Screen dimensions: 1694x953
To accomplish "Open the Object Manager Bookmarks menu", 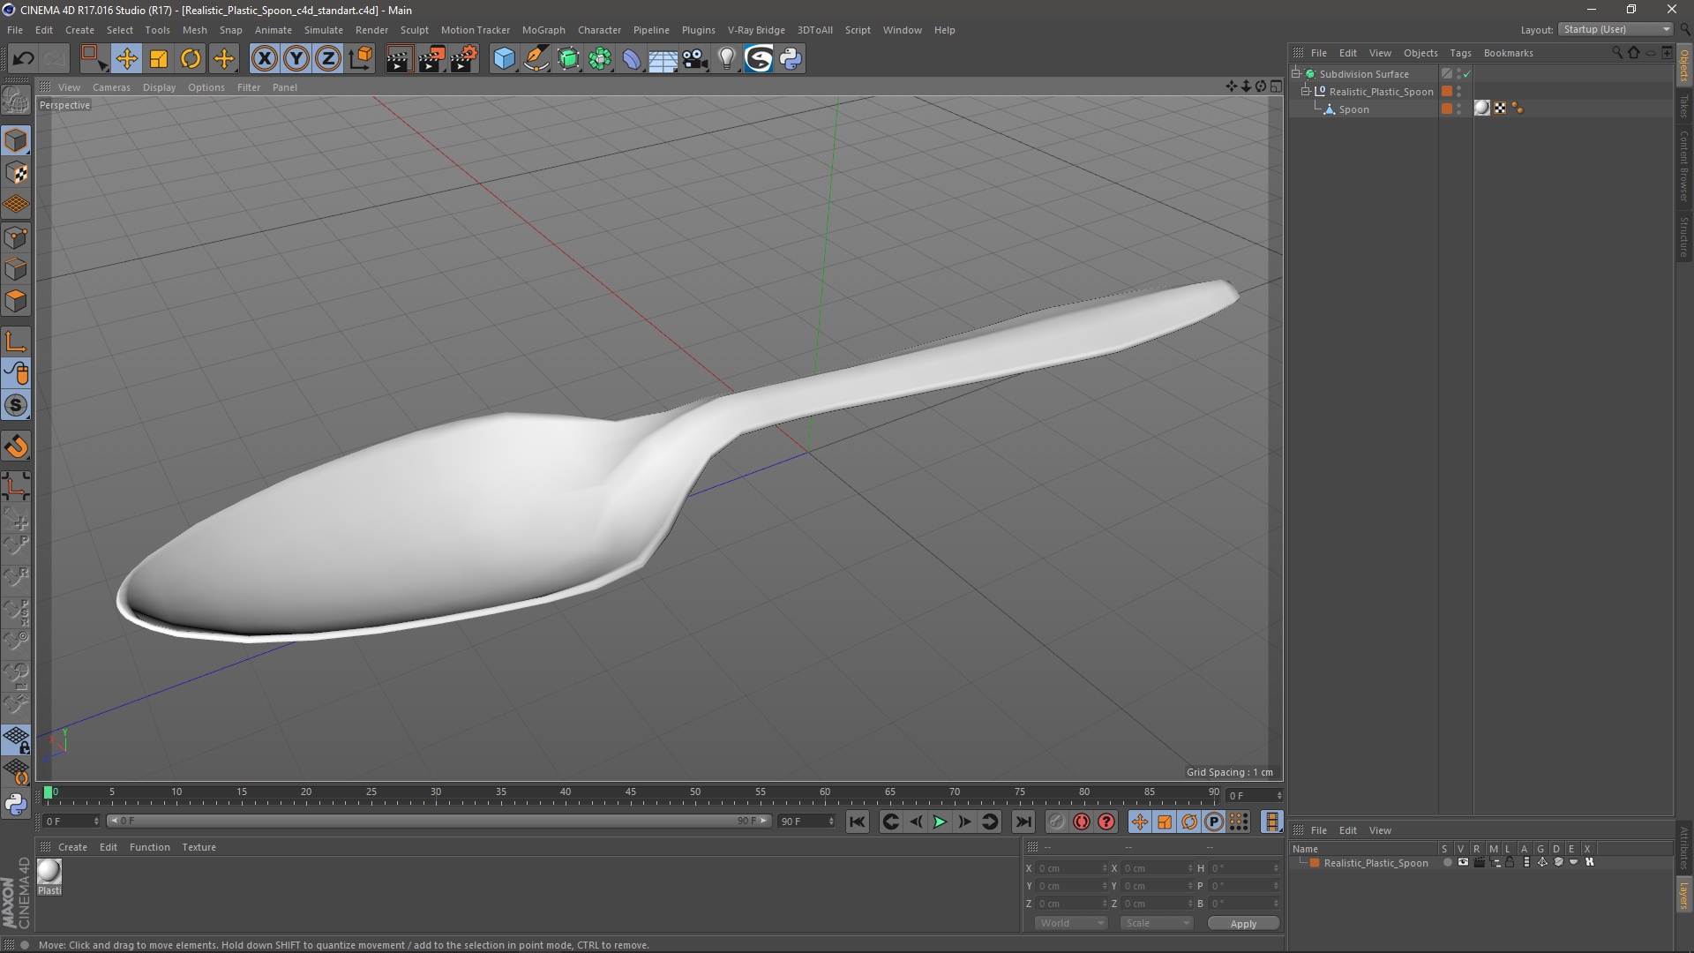I will pos(1508,53).
